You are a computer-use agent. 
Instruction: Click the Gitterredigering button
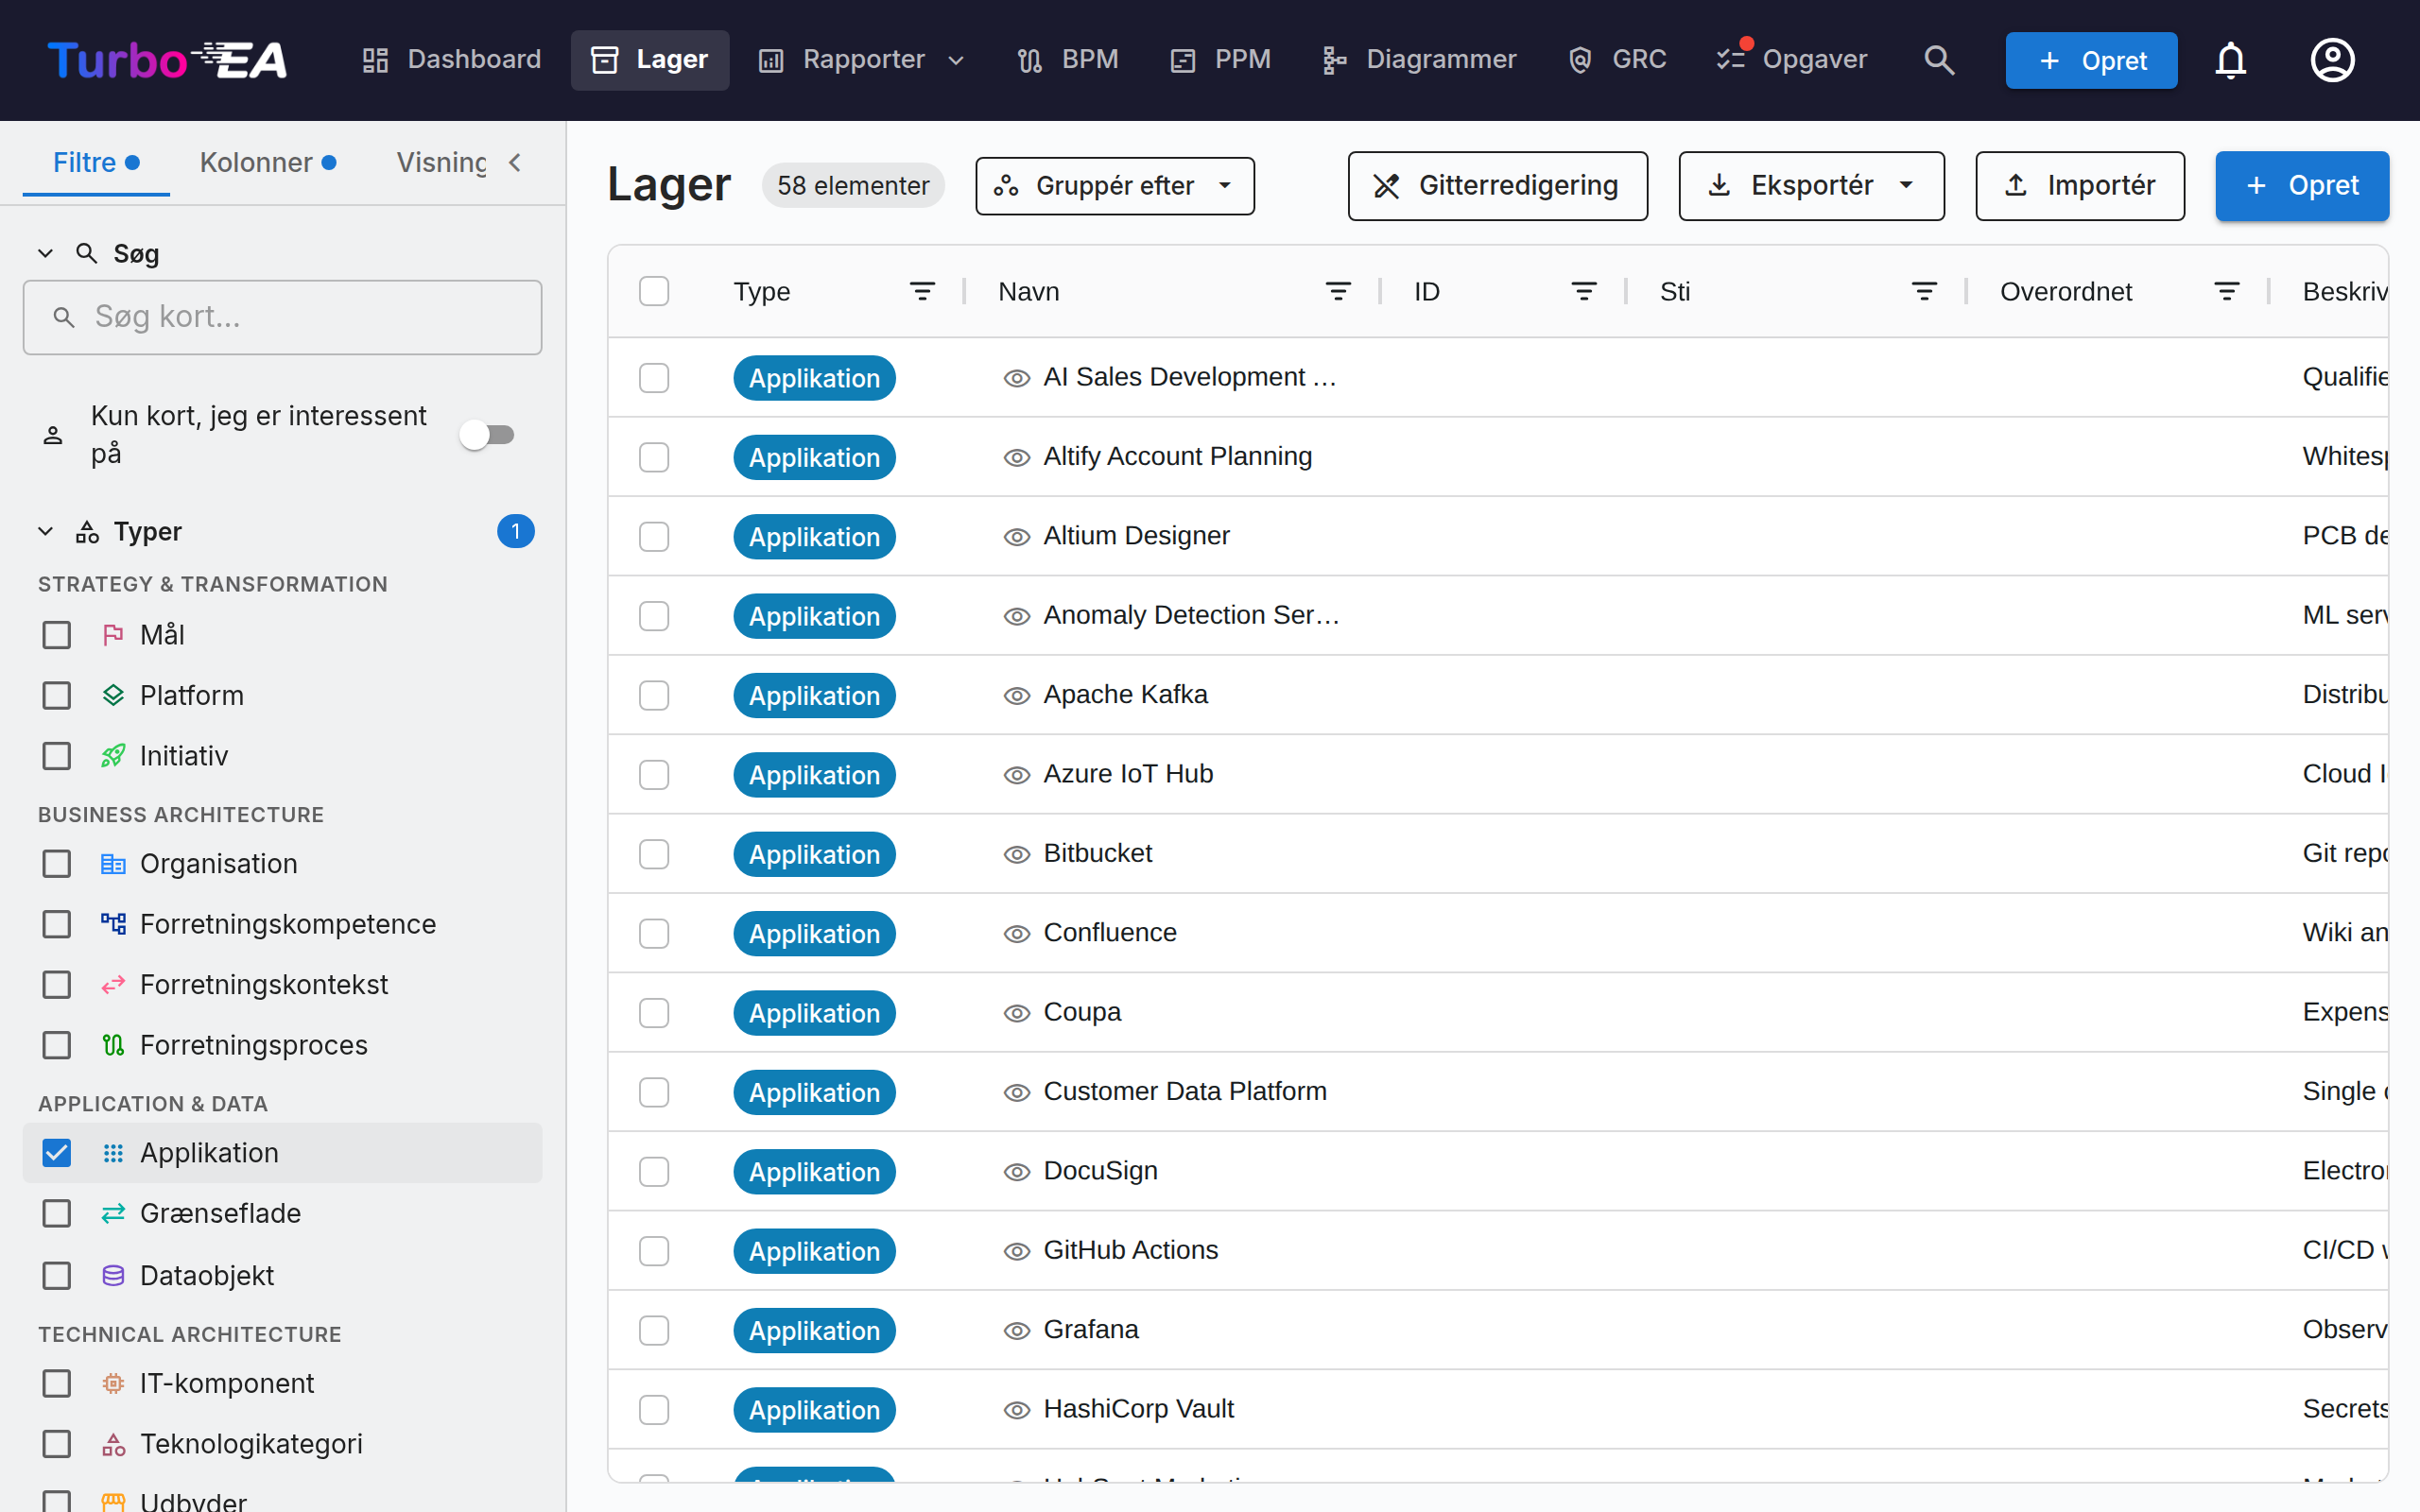pos(1497,186)
